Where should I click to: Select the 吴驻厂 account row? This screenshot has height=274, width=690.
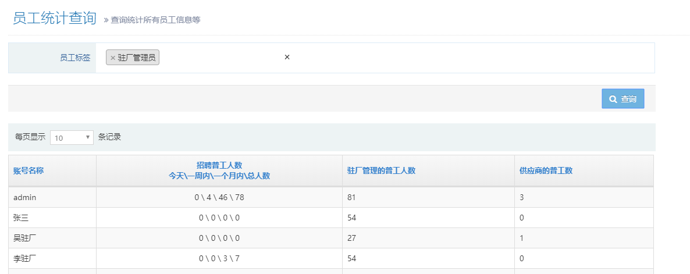pos(25,238)
